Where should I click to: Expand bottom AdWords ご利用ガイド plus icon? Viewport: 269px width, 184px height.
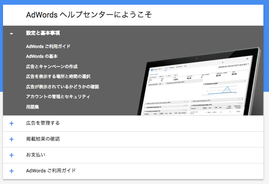click(x=12, y=171)
